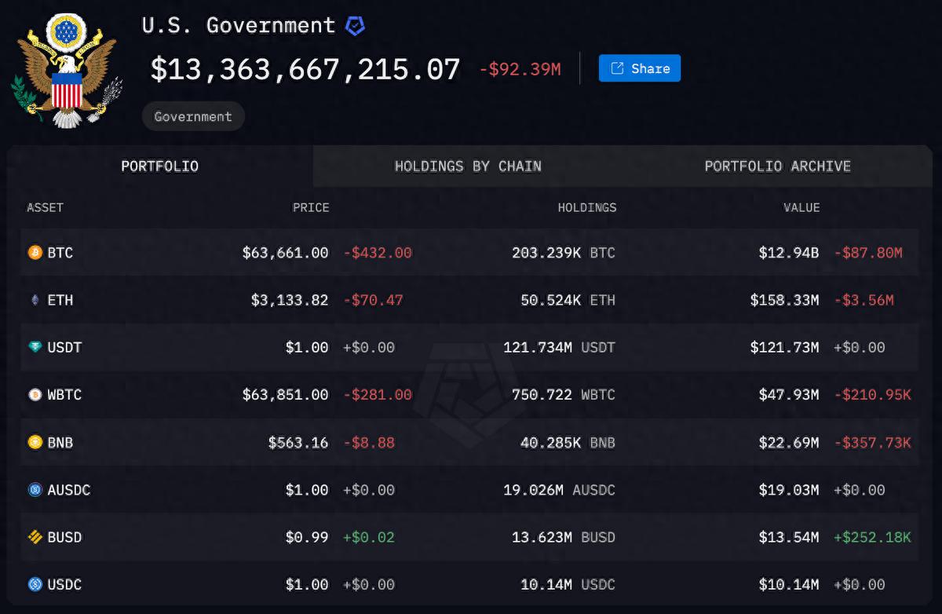Click the AUSDC token icon
This screenshot has width=942, height=614.
click(x=35, y=490)
